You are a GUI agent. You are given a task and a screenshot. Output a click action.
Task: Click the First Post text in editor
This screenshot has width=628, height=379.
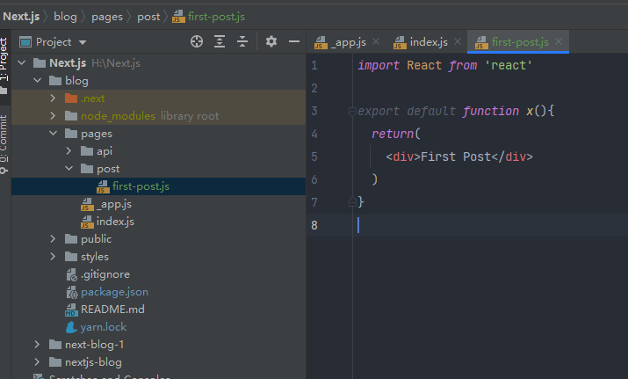point(456,157)
